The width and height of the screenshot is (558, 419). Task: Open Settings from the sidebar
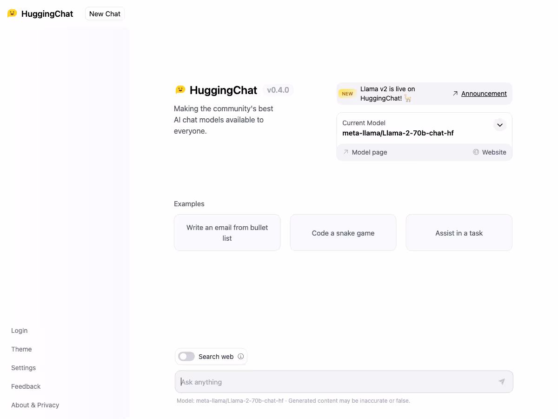click(x=23, y=368)
